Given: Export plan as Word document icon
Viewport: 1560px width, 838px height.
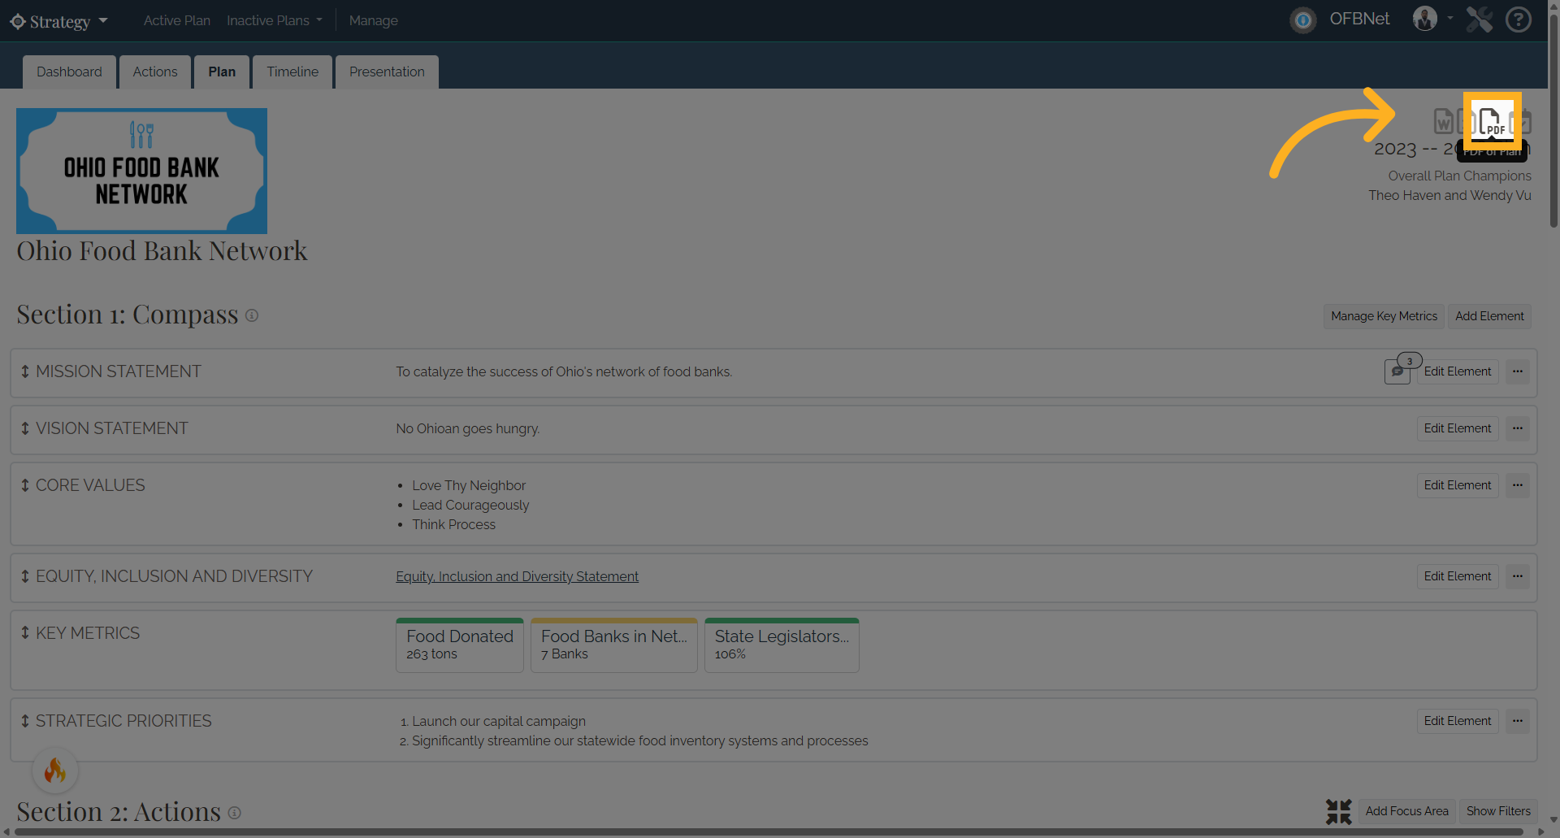Looking at the screenshot, I should (1443, 121).
